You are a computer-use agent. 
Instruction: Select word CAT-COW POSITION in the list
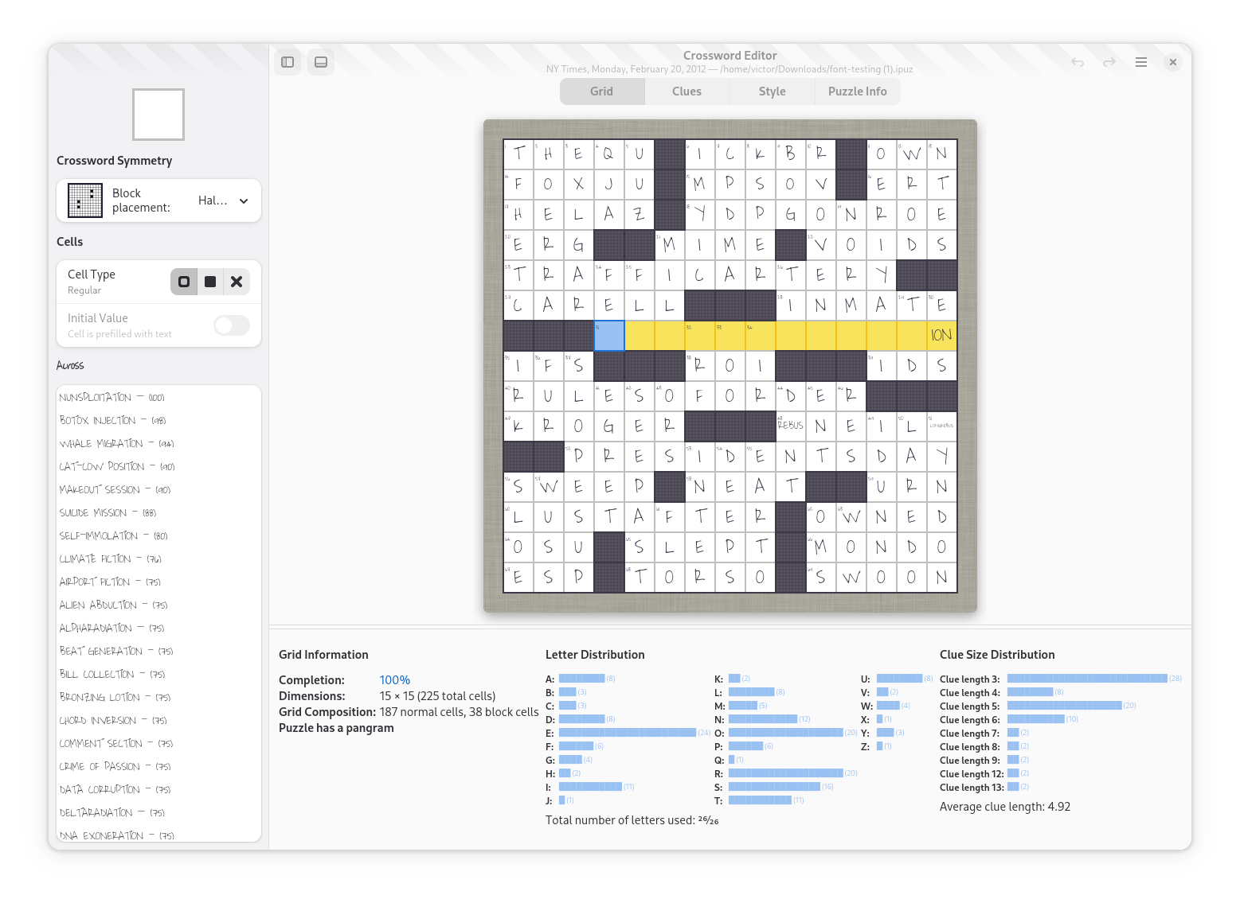(x=158, y=466)
